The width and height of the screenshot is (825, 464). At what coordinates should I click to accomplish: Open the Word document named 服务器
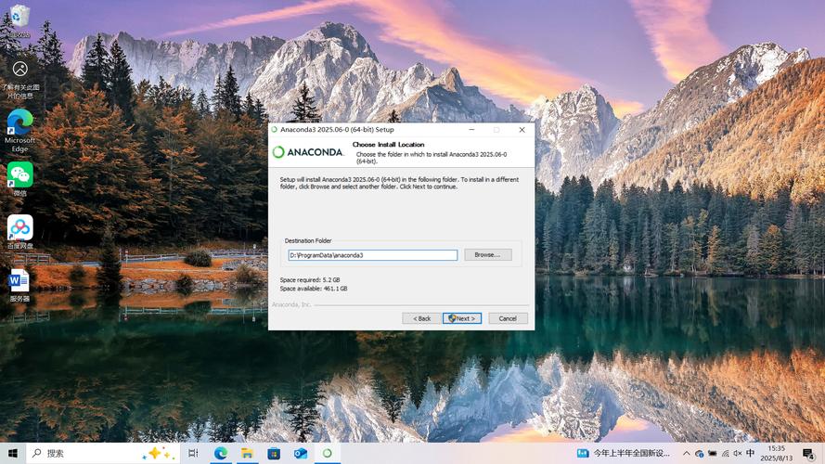[19, 285]
